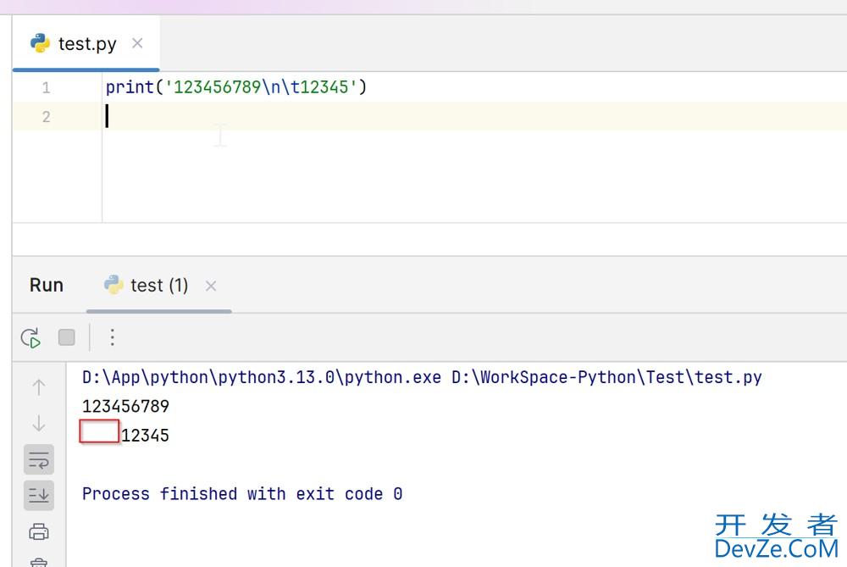Close the test (1) run tab

pos(211,286)
